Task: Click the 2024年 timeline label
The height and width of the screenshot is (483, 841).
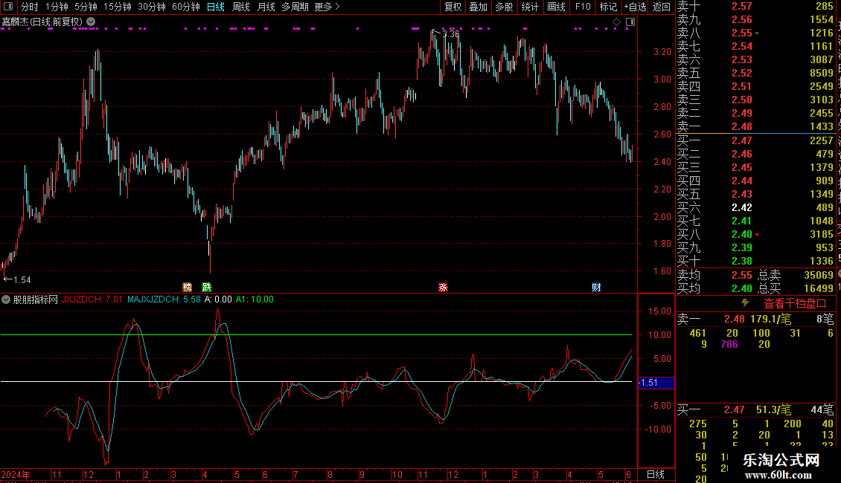Action: pos(15,474)
